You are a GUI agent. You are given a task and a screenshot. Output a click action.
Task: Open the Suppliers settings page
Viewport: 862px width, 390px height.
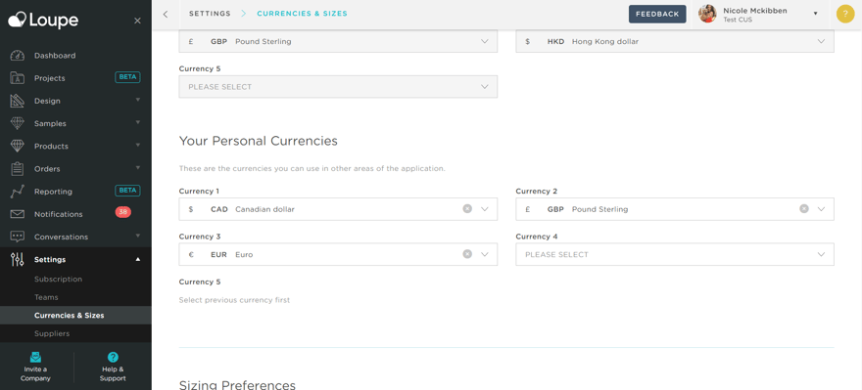click(52, 333)
